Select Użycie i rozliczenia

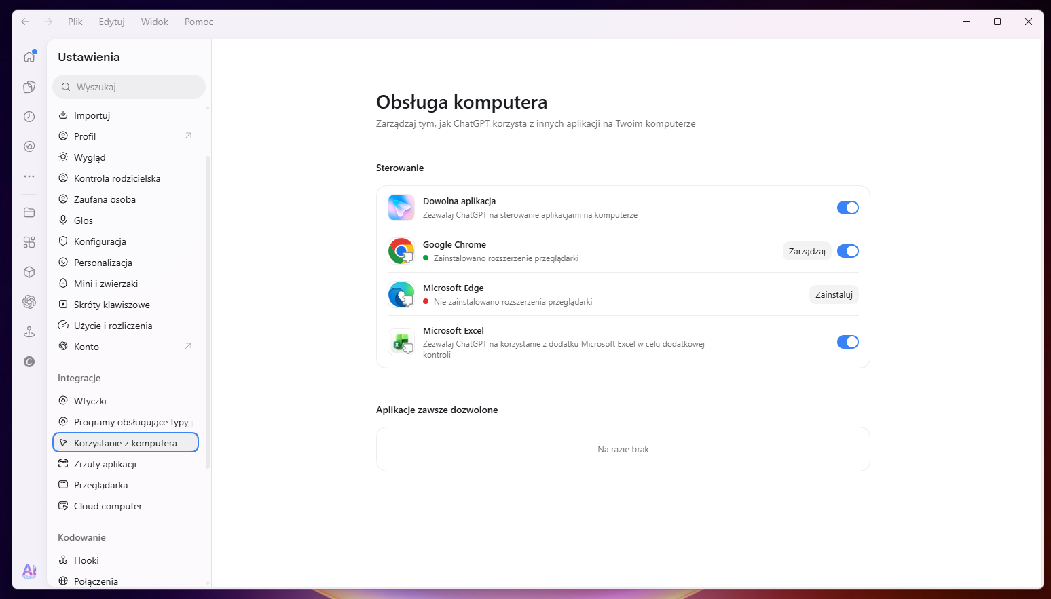pos(126,326)
